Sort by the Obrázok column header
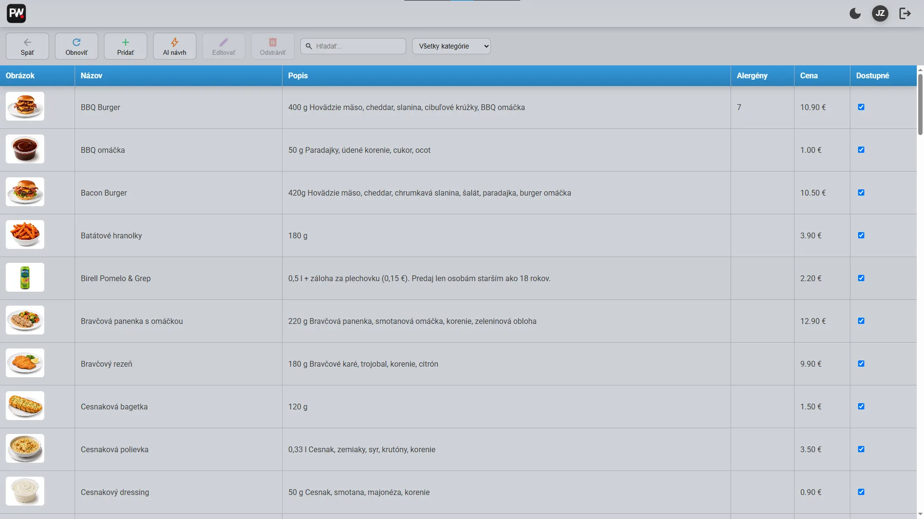 click(37, 75)
